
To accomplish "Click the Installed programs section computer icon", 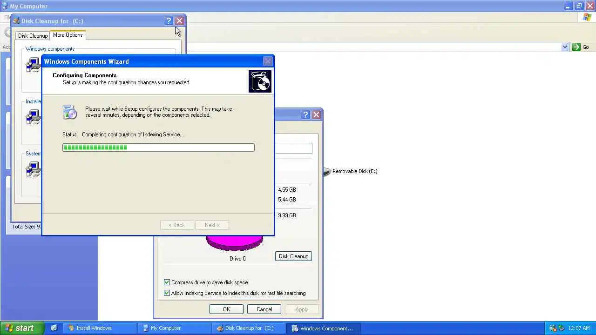I will click(x=33, y=117).
